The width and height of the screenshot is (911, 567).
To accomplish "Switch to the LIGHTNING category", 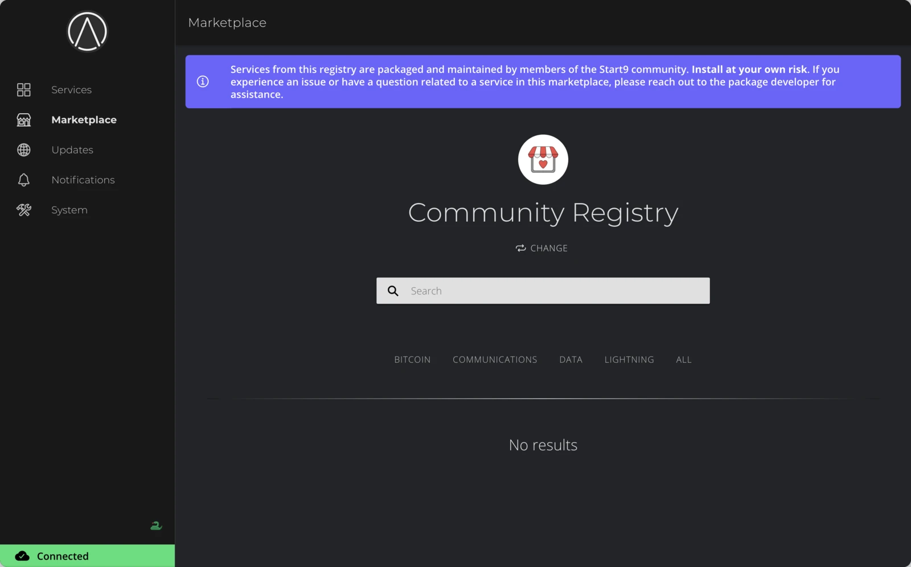I will [629, 359].
